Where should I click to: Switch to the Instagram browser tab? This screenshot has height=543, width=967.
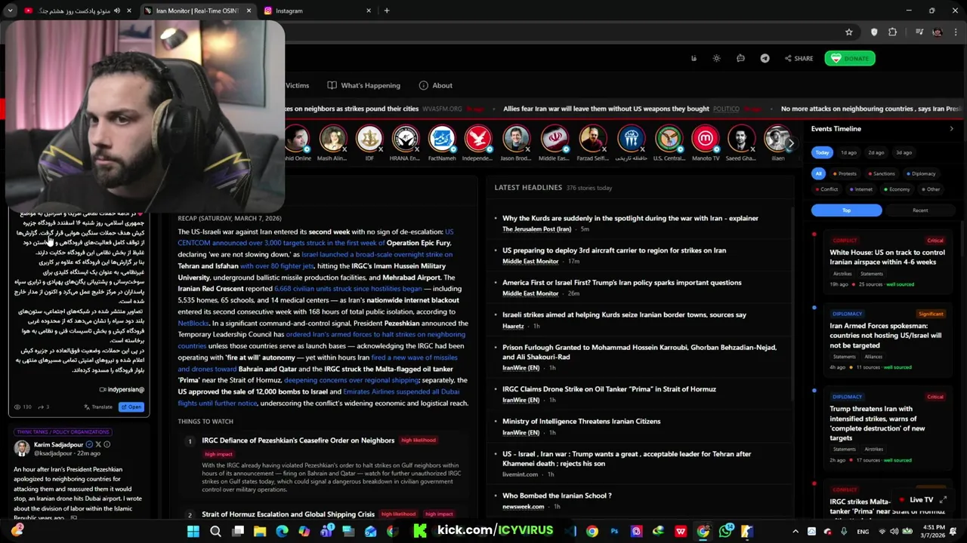point(317,11)
